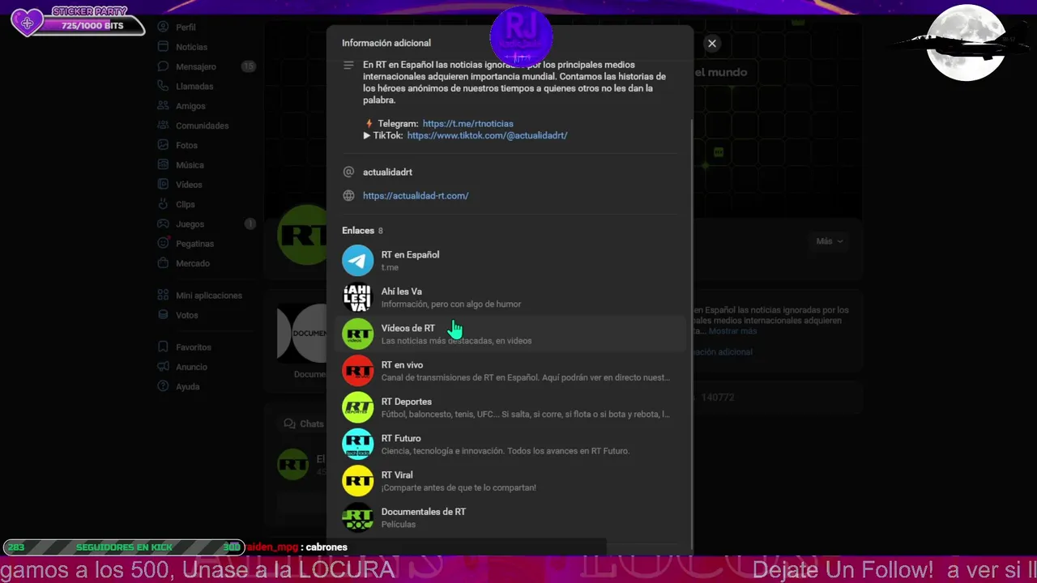Click the RT Viral yellow logo
The image size is (1037, 583).
tap(357, 481)
